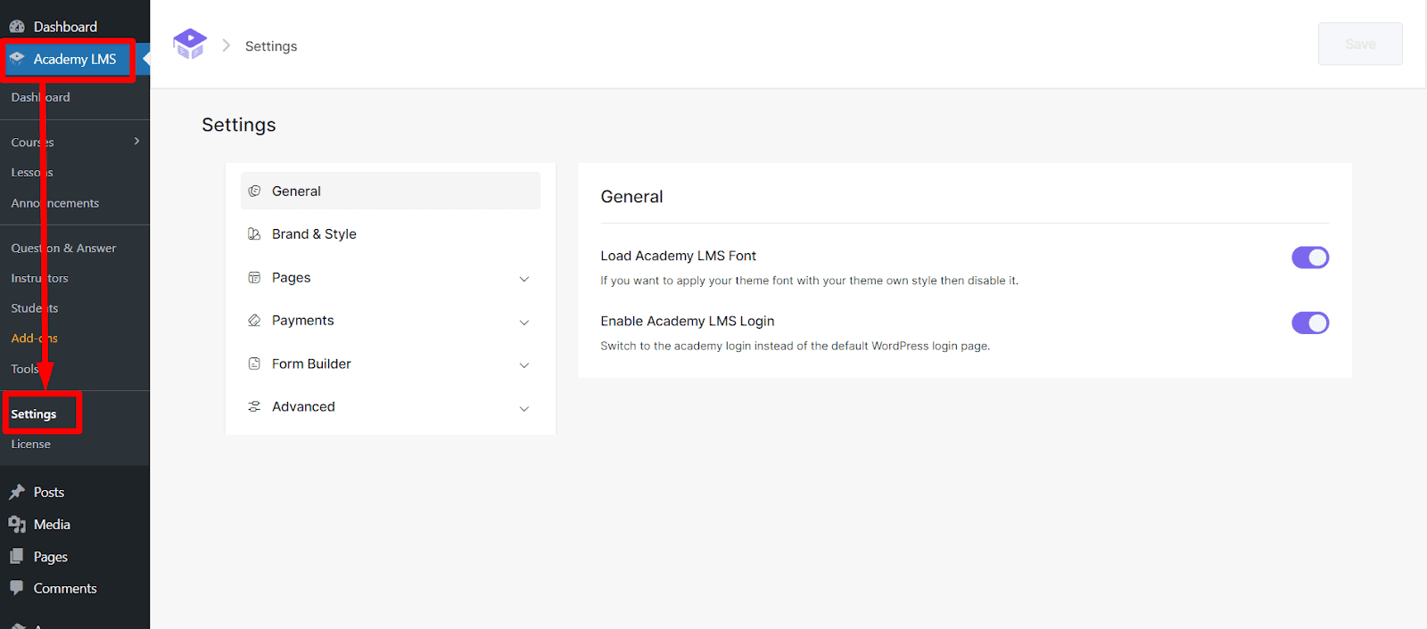
Task: Click Settings breadcrumb text in header
Action: click(271, 46)
